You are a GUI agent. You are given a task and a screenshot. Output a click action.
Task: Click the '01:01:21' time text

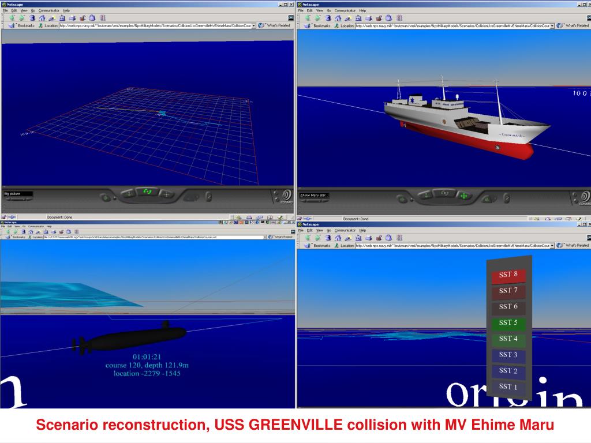(147, 356)
